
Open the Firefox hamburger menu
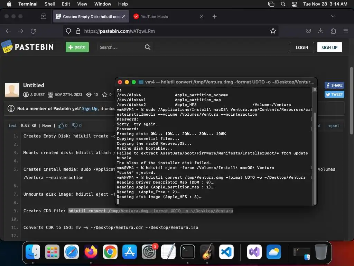(x=345, y=31)
